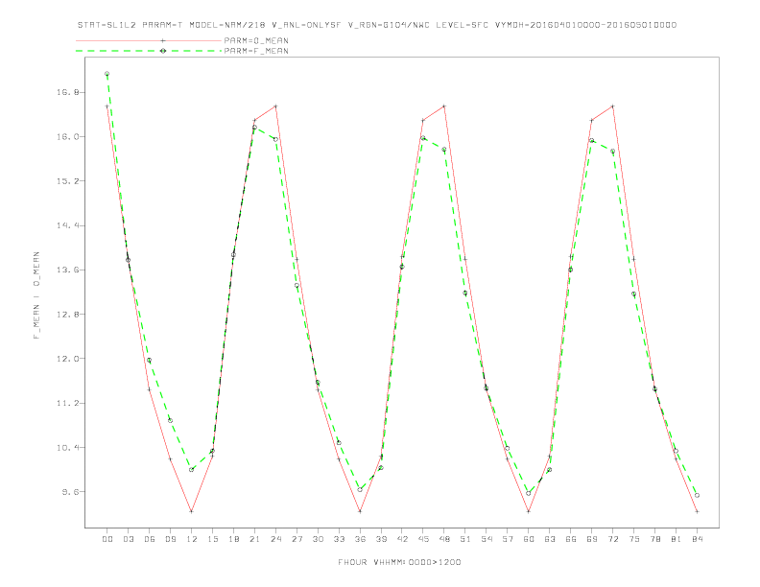Click the 03 forecast hour tick label
The height and width of the screenshot is (587, 760).
pos(128,539)
